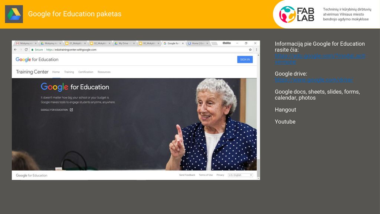Click the Youtube text on the slide
The width and height of the screenshot is (380, 214).
285,121
